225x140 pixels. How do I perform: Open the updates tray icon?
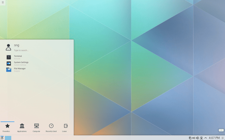tap(197, 138)
